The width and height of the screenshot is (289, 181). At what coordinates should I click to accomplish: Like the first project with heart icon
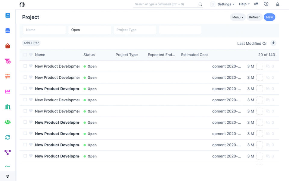31,66
